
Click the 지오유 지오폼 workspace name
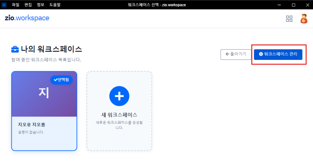[x=32, y=125]
